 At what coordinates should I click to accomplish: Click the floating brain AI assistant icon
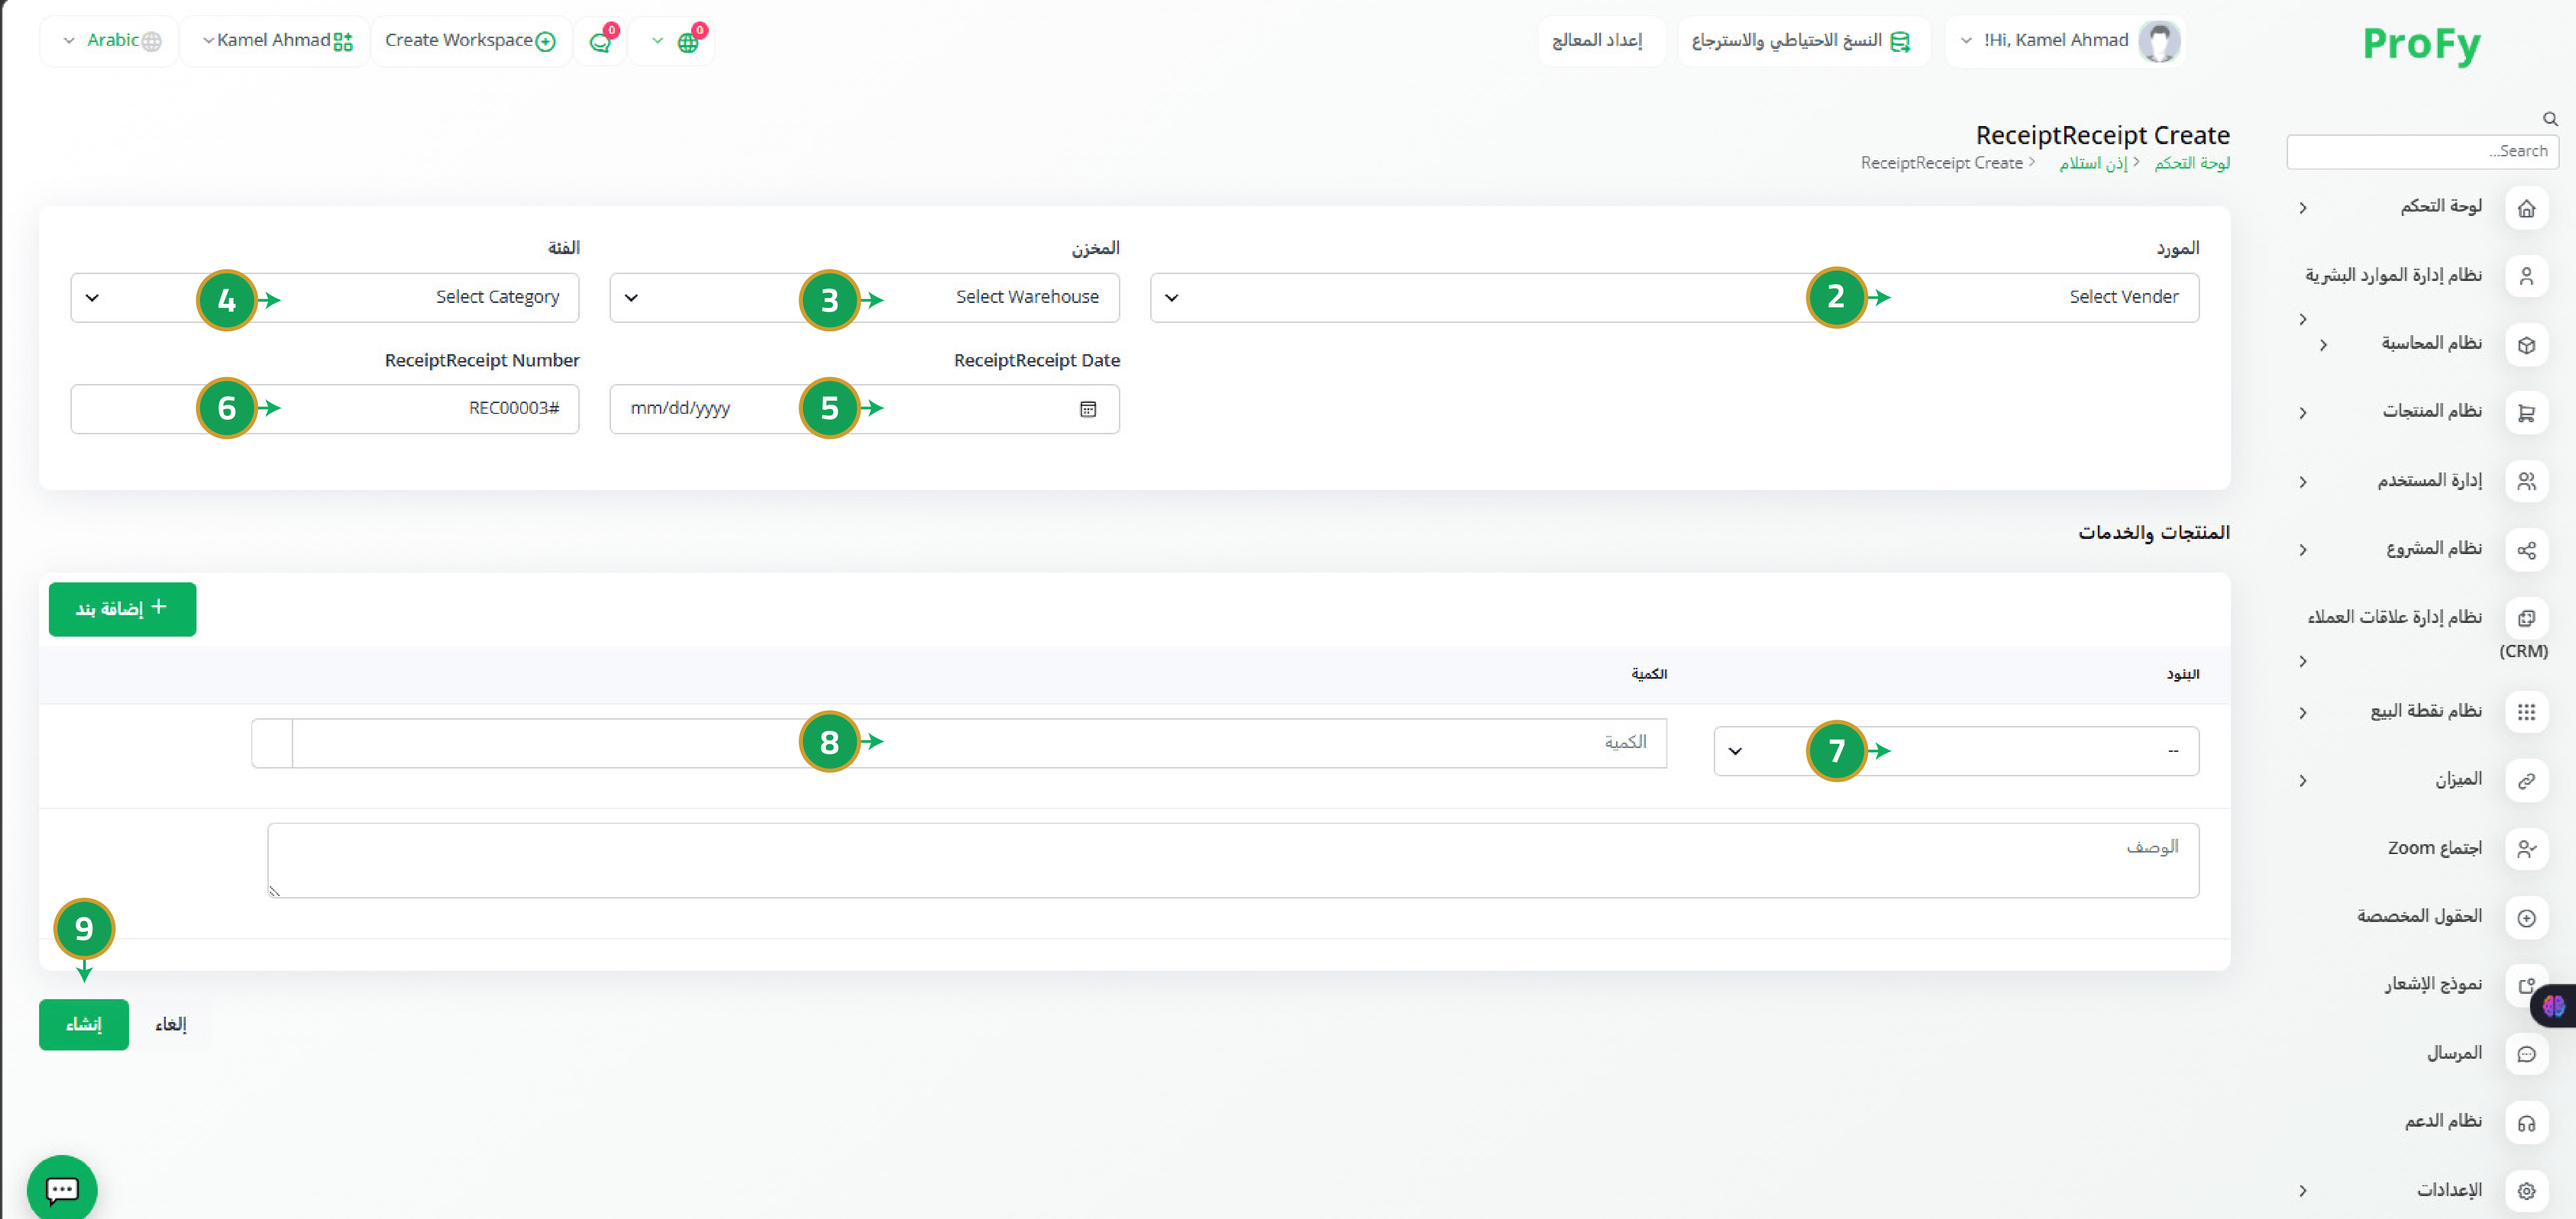coord(2554,1006)
